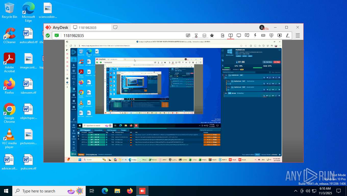Select the sciencedistr image file on desktop

click(48, 10)
